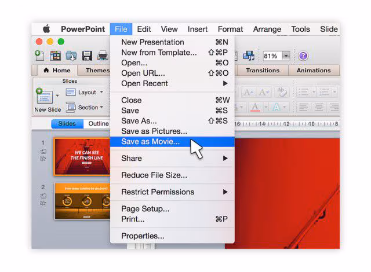Click the Center Text icon

319,108
